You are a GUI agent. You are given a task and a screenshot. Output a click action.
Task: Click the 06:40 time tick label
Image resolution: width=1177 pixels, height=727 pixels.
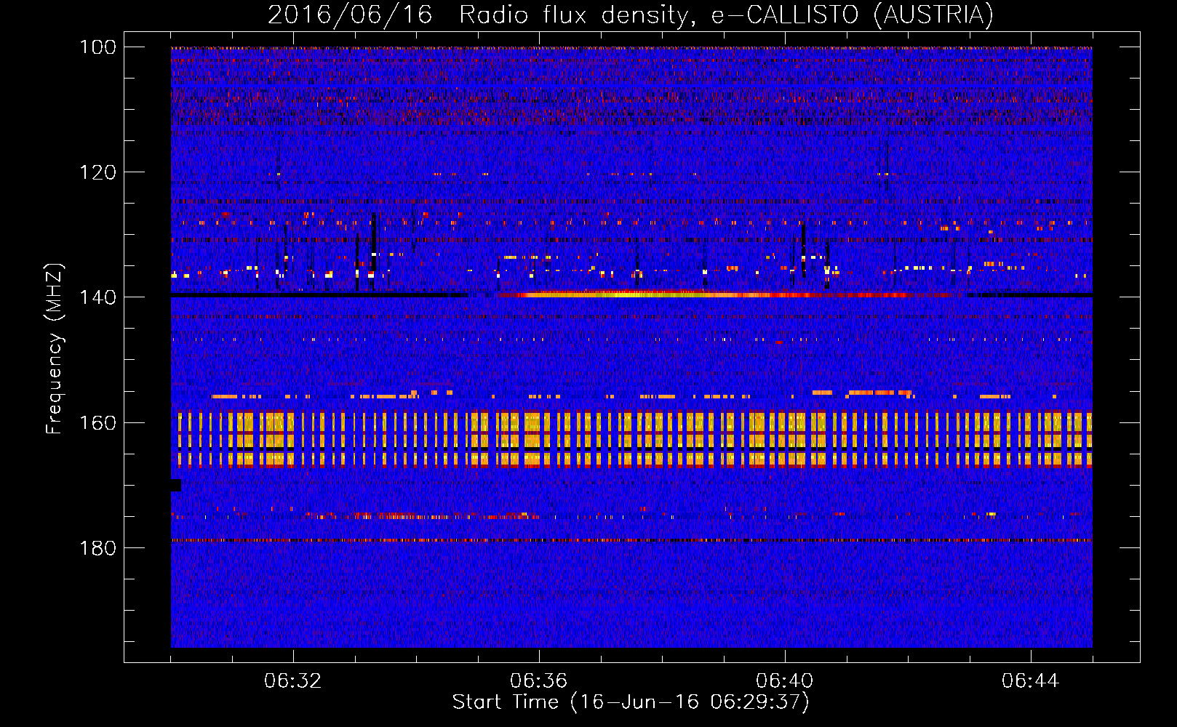pyautogui.click(x=785, y=681)
